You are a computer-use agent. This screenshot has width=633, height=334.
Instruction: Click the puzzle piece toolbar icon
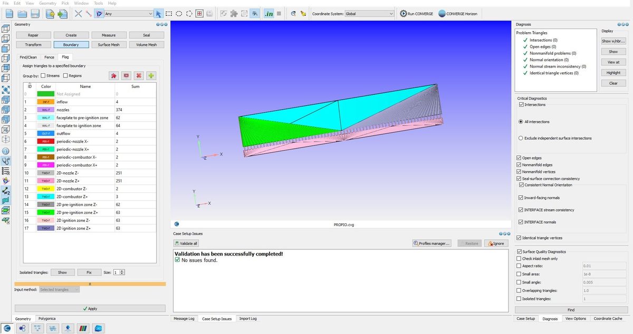[x=234, y=14]
